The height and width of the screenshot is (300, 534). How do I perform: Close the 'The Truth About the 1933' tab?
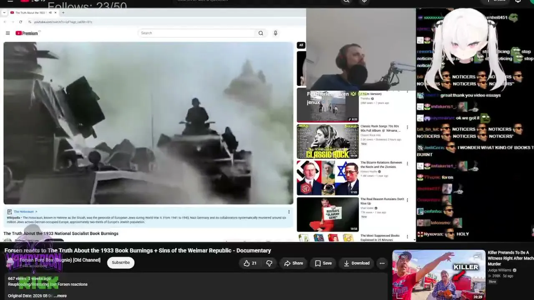pyautogui.click(x=55, y=12)
